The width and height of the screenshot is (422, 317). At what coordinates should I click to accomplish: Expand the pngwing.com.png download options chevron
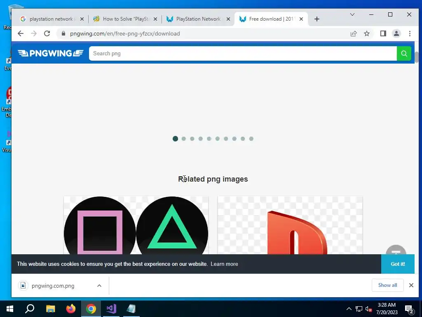(99, 286)
